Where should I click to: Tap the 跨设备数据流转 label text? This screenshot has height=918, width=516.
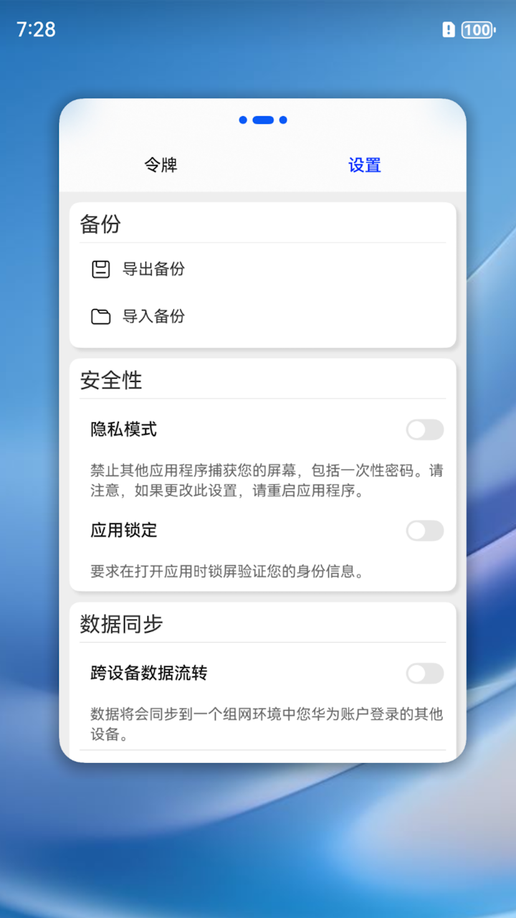[149, 673]
